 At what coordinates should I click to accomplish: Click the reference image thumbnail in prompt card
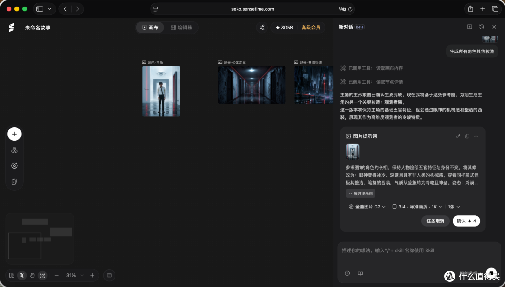tap(353, 152)
